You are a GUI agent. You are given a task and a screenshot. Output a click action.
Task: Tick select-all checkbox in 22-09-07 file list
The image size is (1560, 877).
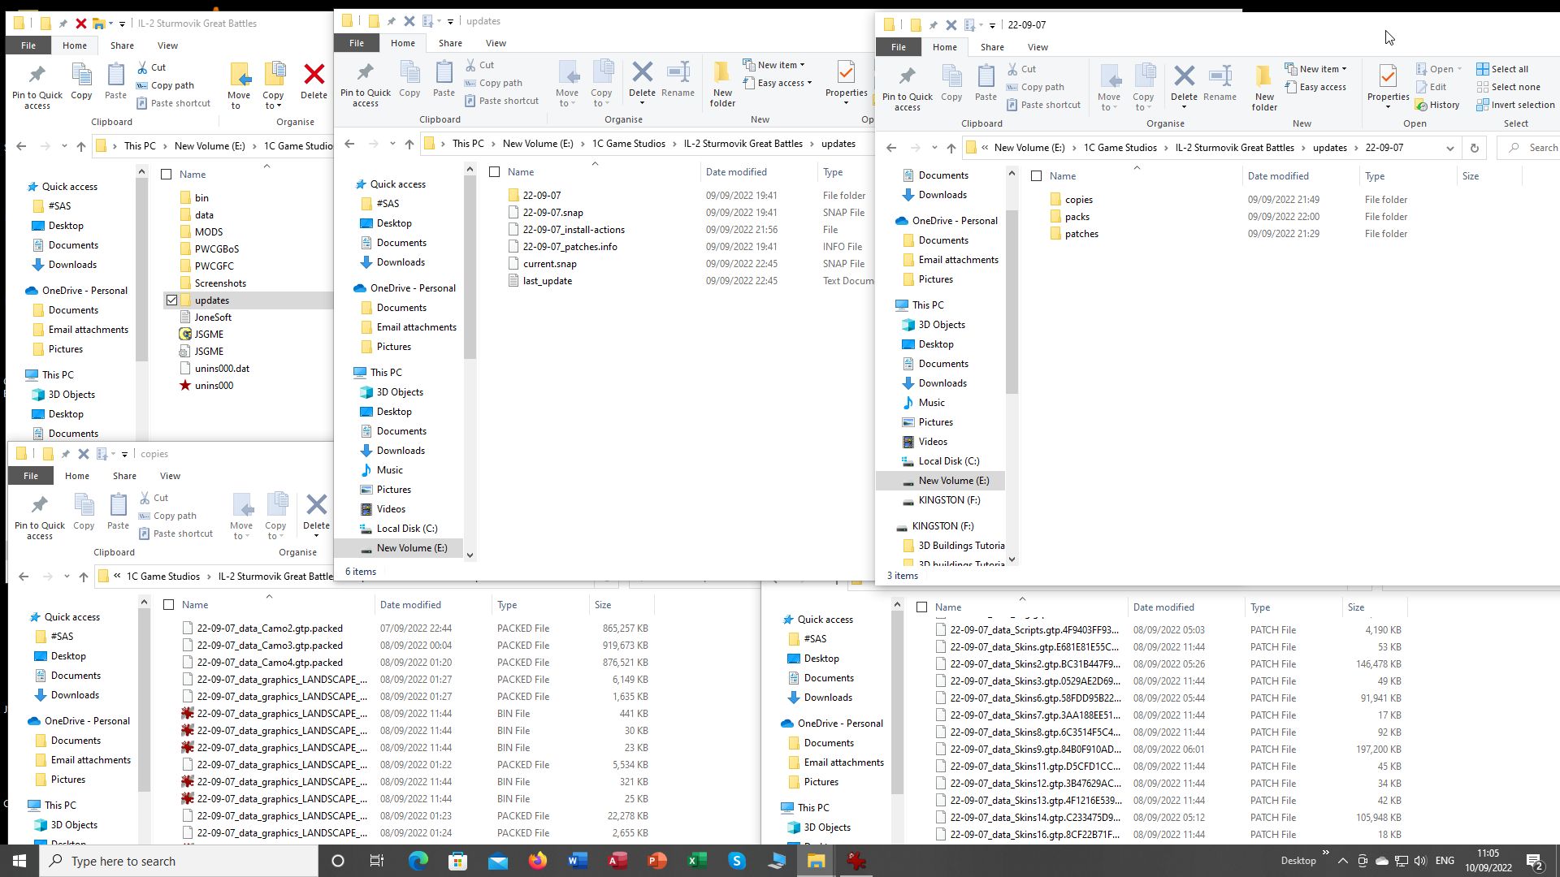(x=1036, y=176)
